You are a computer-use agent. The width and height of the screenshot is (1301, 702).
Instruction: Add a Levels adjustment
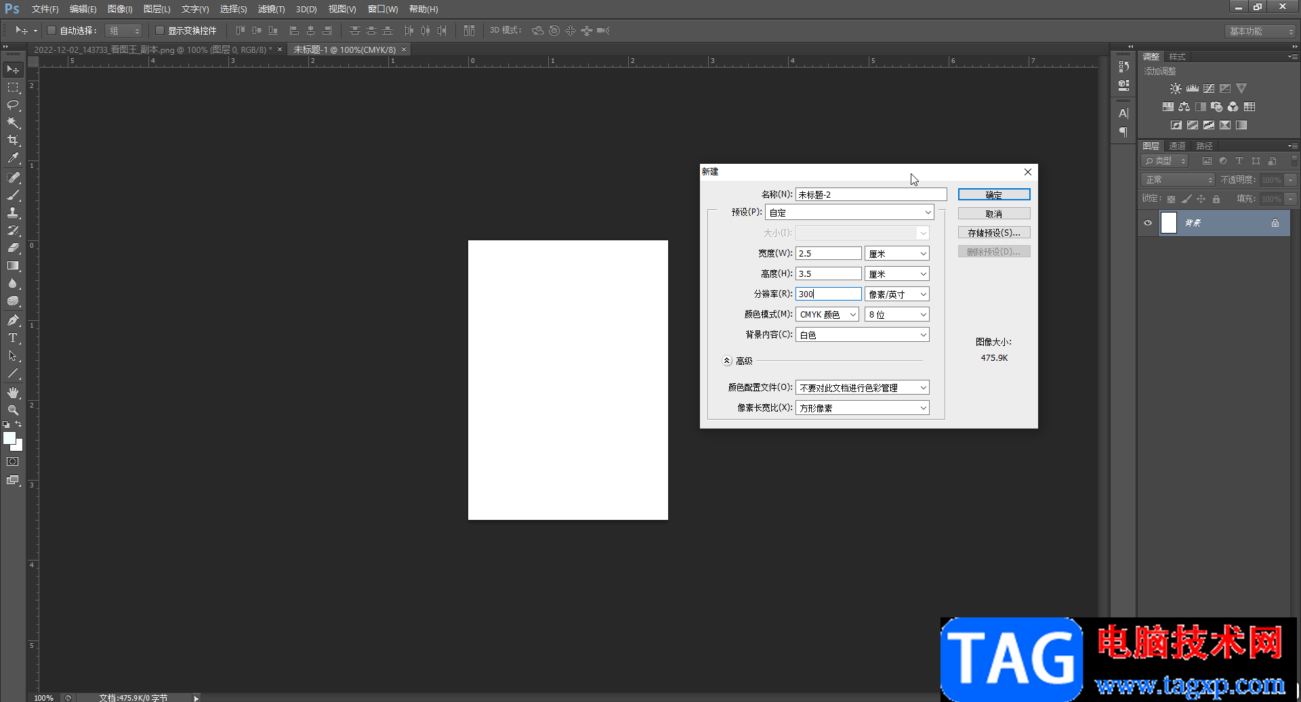tap(1193, 89)
